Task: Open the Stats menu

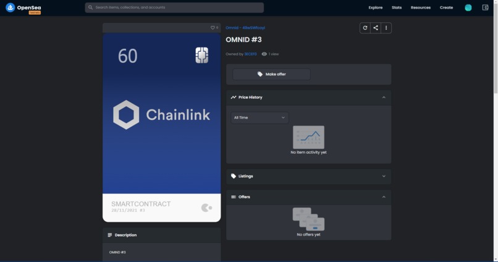Action: point(397,7)
